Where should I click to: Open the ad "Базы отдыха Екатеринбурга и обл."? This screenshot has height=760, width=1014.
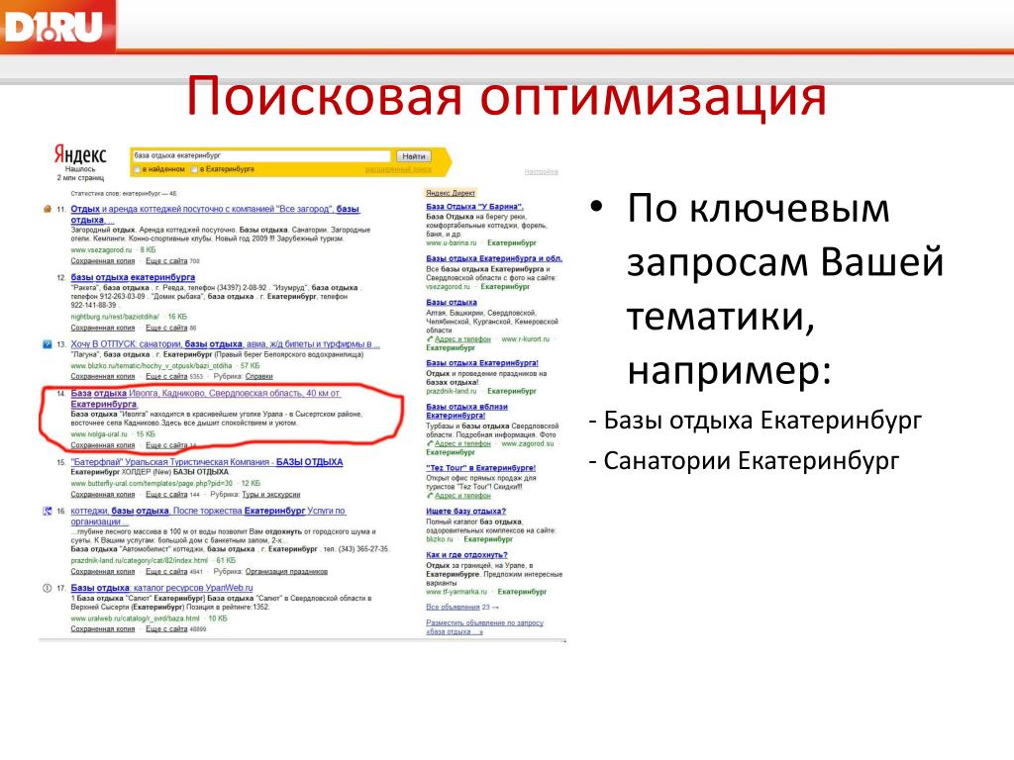pyautogui.click(x=494, y=258)
